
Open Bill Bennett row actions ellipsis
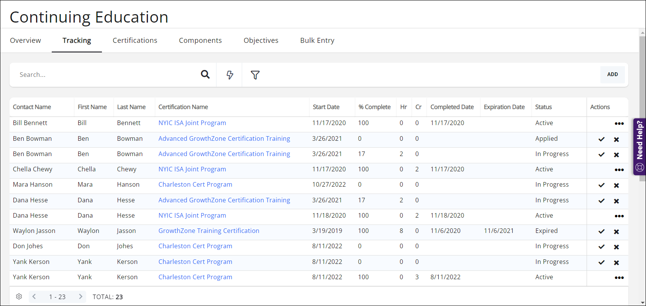[619, 124]
